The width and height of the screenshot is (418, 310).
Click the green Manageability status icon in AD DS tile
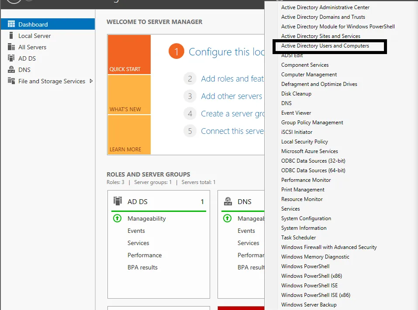tap(117, 218)
